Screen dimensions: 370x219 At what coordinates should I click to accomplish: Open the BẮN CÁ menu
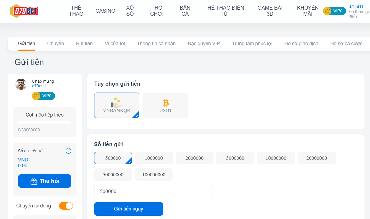click(184, 11)
